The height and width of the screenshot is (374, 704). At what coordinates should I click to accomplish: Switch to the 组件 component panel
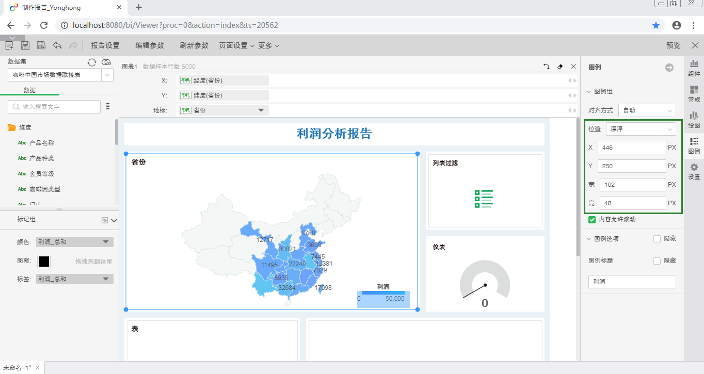[x=694, y=68]
